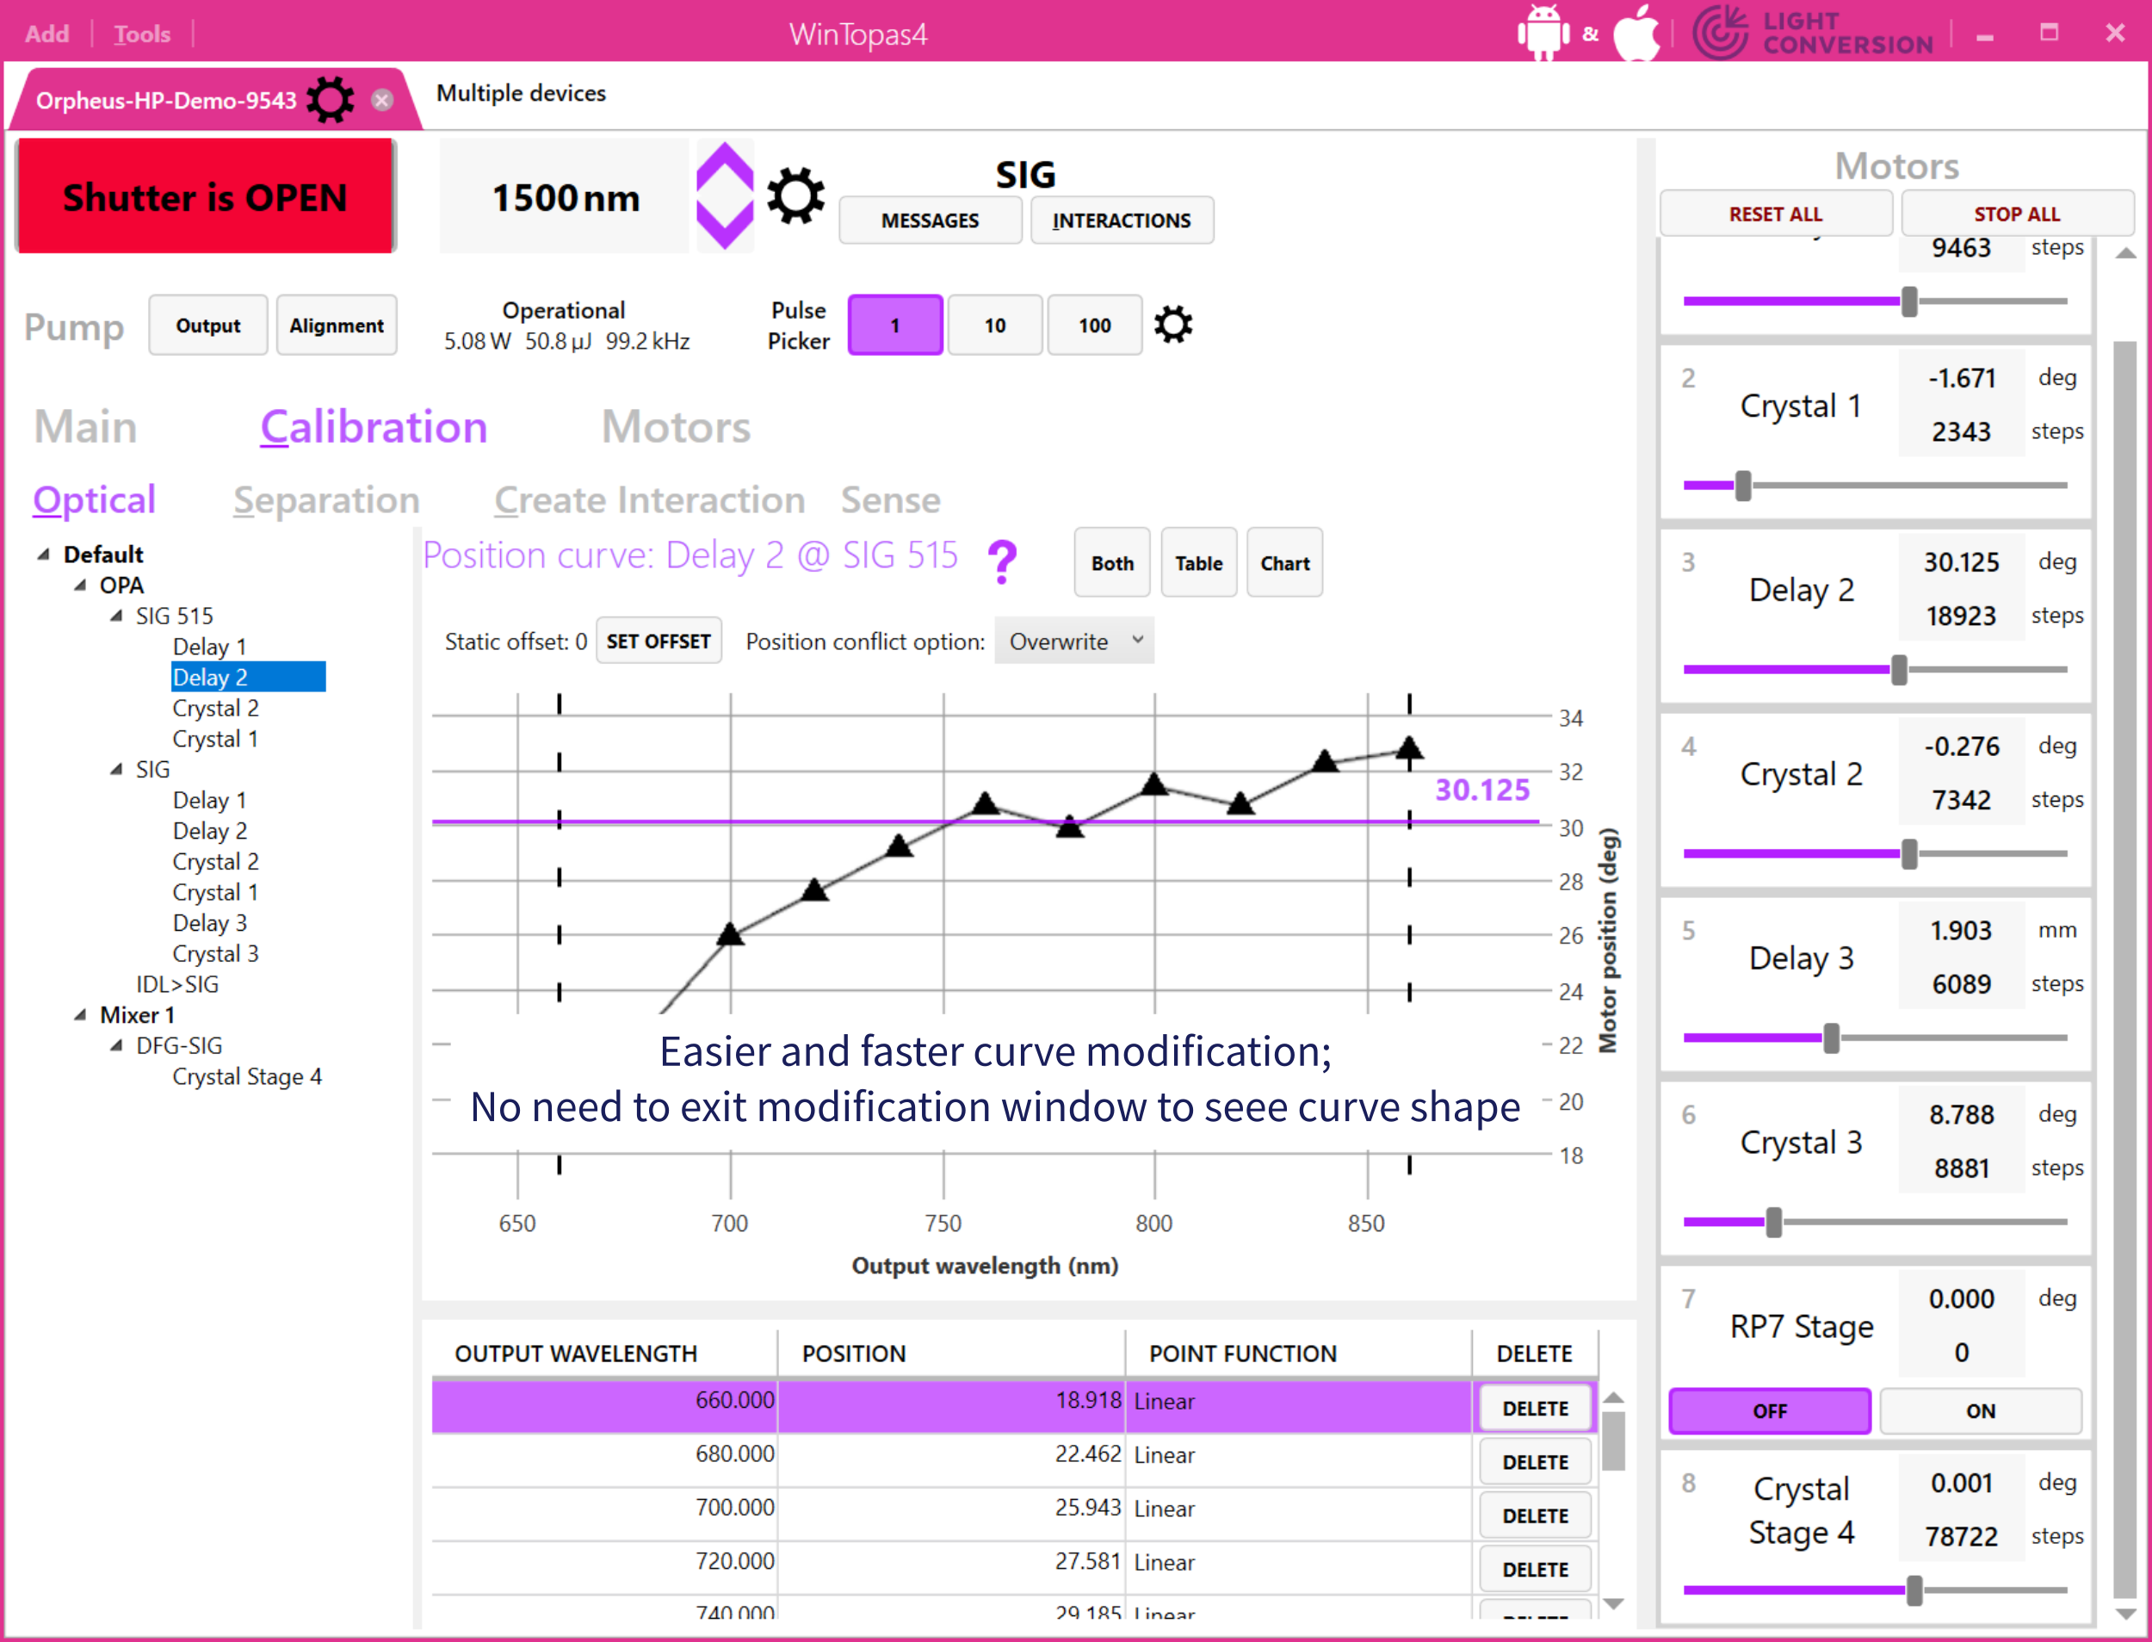Delete the 700.000 wavelength row
Viewport: 2152px width, 1642px height.
click(1535, 1516)
